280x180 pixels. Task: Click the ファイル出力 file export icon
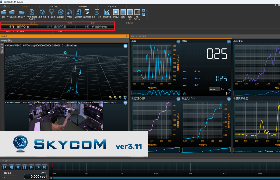pos(12,12)
